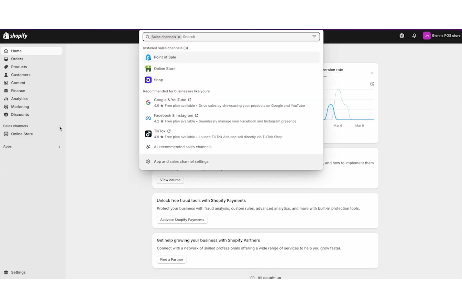
Task: Open Products from the sidebar
Action: (32, 67)
